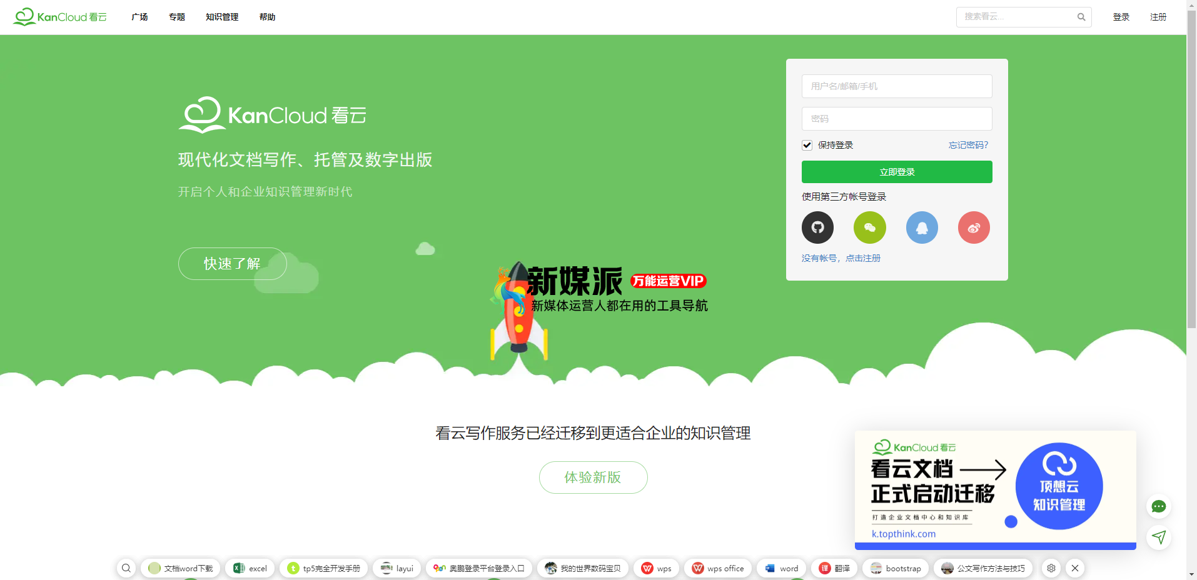
Task: Focus the 用户名/邮箱/手机 input field
Action: click(x=897, y=86)
